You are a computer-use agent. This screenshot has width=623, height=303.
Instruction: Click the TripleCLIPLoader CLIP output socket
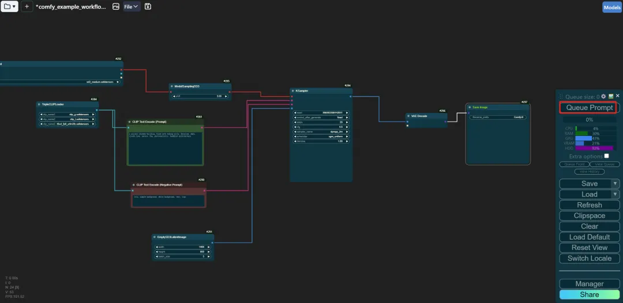(x=96, y=110)
